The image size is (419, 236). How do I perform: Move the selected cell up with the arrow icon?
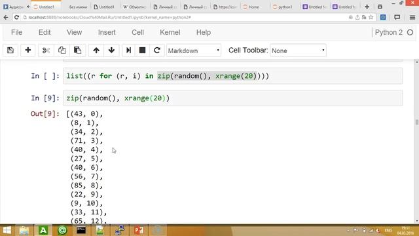click(x=96, y=50)
